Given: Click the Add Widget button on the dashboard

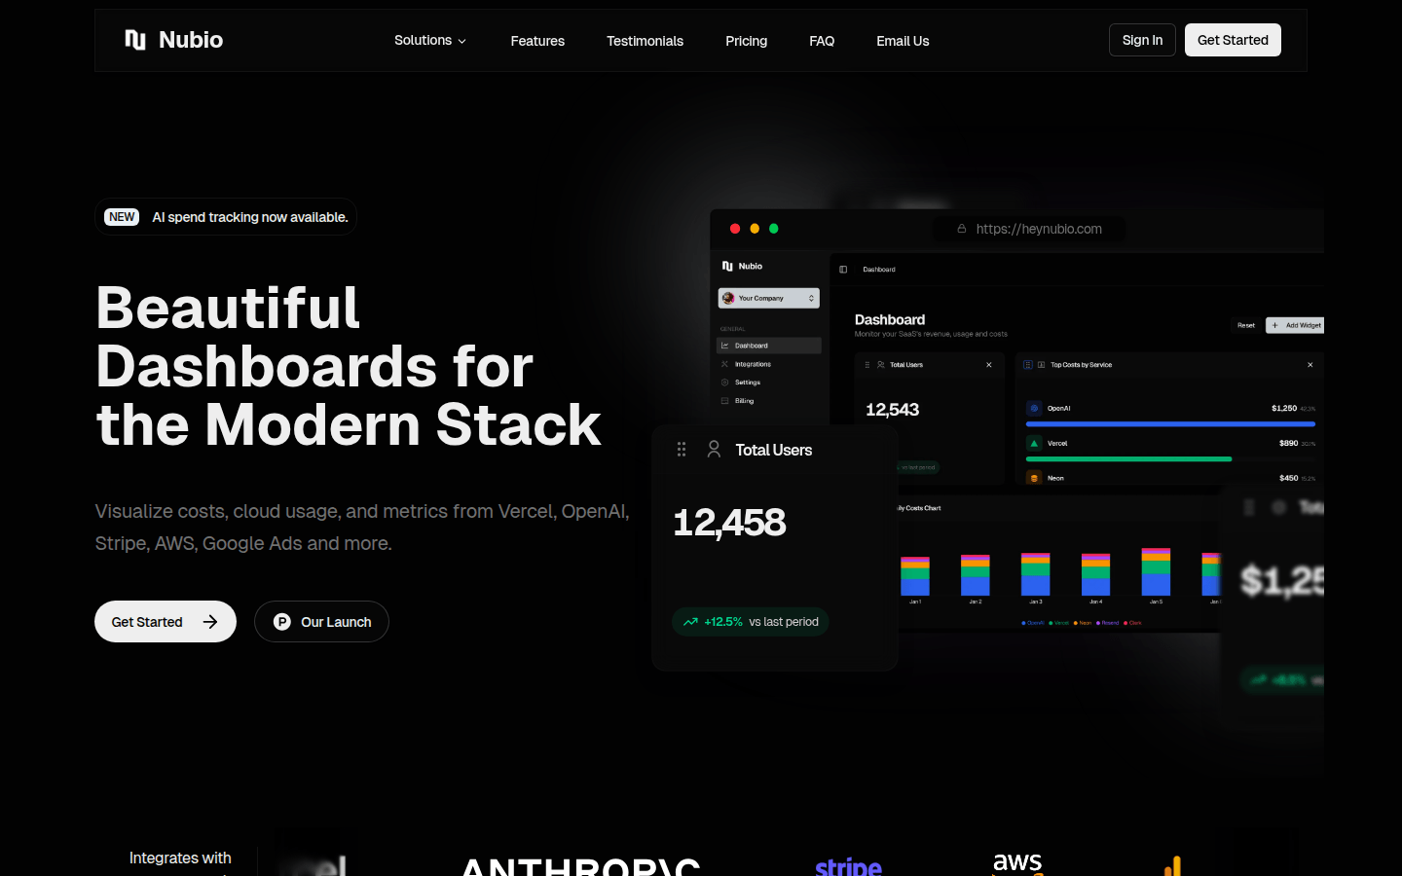Looking at the screenshot, I should (1295, 325).
